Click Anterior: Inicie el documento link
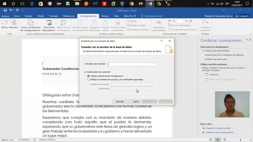 pos(220,133)
